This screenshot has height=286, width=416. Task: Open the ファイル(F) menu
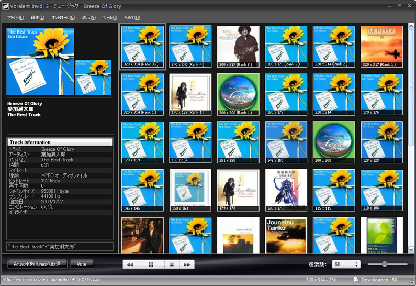coord(16,18)
